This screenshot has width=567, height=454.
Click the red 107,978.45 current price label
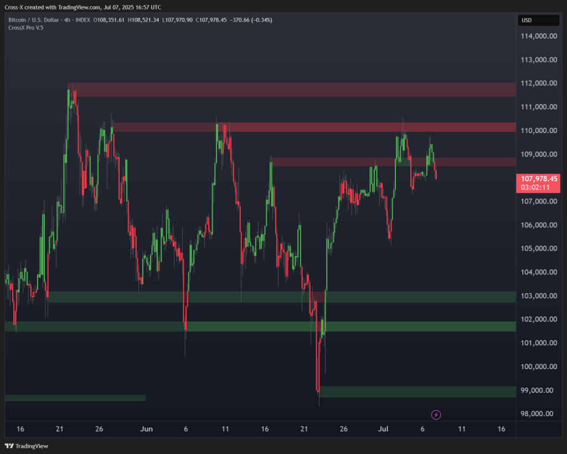point(538,178)
